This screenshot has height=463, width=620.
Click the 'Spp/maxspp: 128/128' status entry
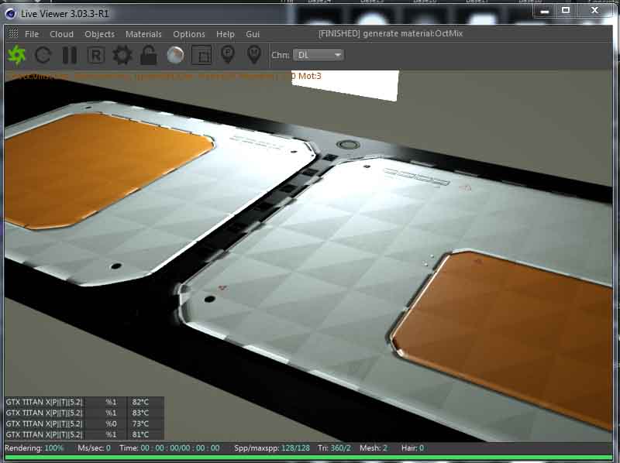(x=272, y=448)
